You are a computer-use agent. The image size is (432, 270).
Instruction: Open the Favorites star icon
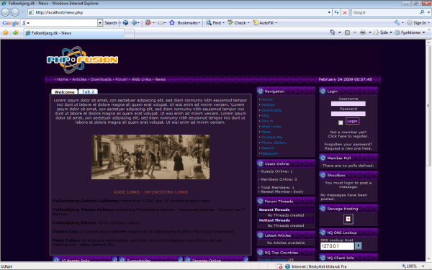[x=6, y=33]
